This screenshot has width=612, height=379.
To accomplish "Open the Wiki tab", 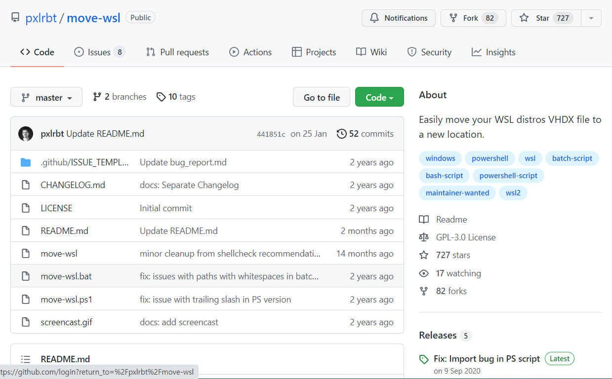I will 371,52.
